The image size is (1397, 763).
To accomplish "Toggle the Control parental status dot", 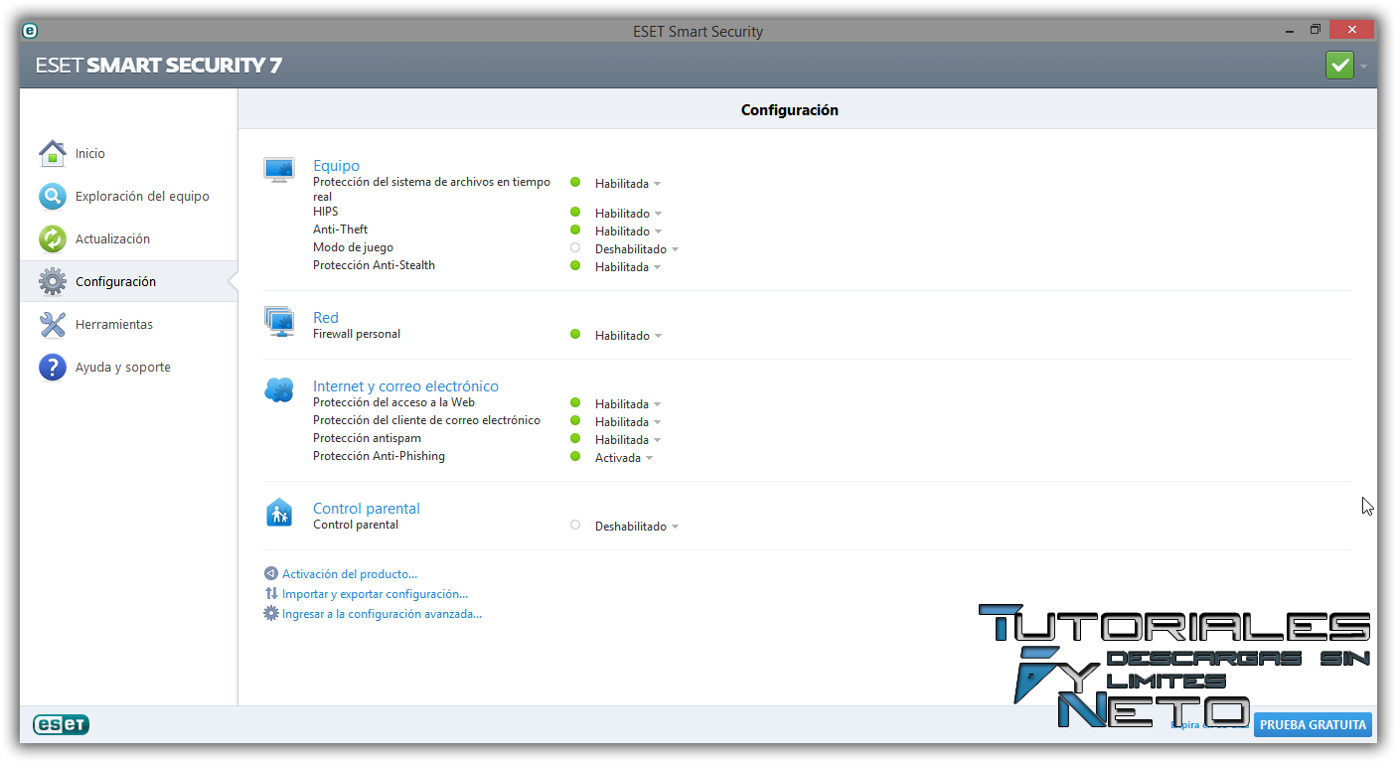I will click(575, 525).
